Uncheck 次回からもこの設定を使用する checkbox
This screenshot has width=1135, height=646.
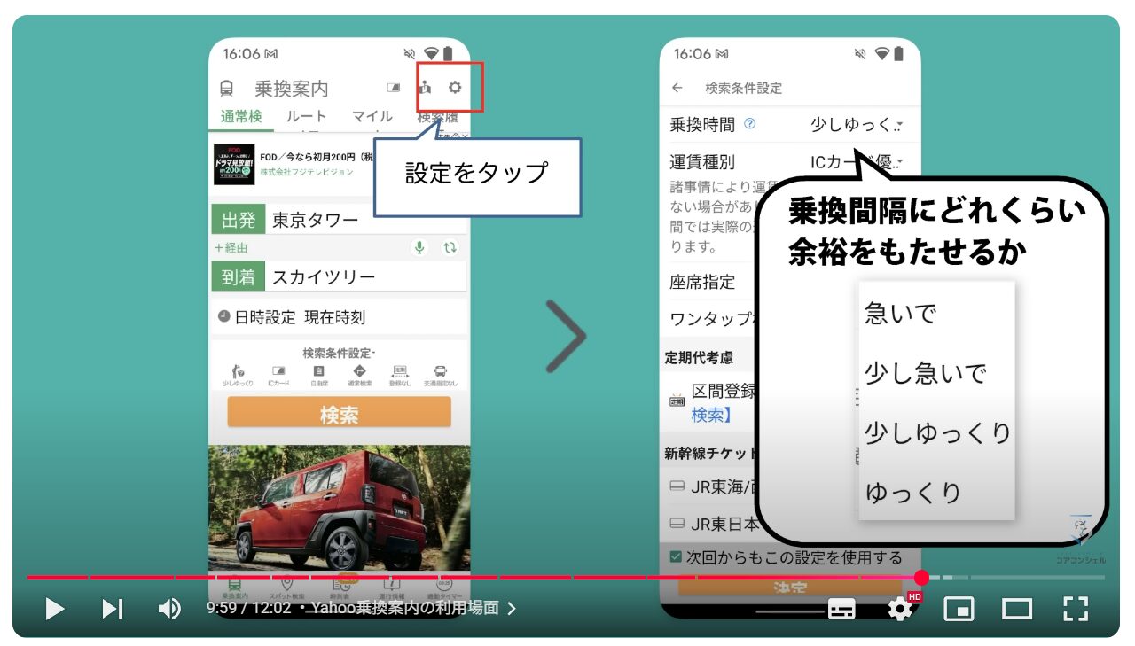pos(676,557)
